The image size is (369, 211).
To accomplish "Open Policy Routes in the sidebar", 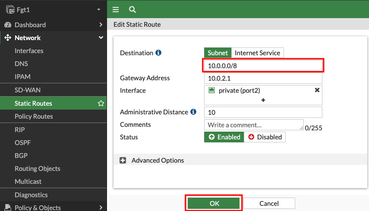I will tap(34, 117).
